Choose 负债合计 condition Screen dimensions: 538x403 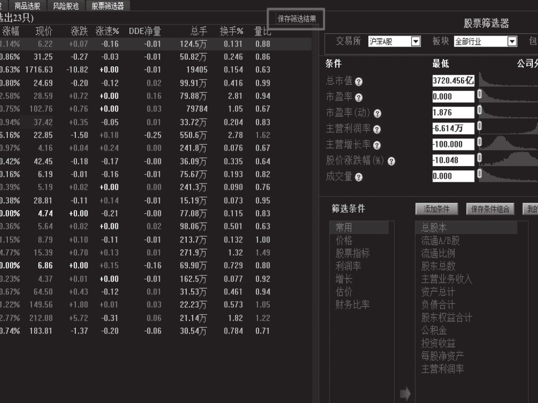tap(438, 305)
